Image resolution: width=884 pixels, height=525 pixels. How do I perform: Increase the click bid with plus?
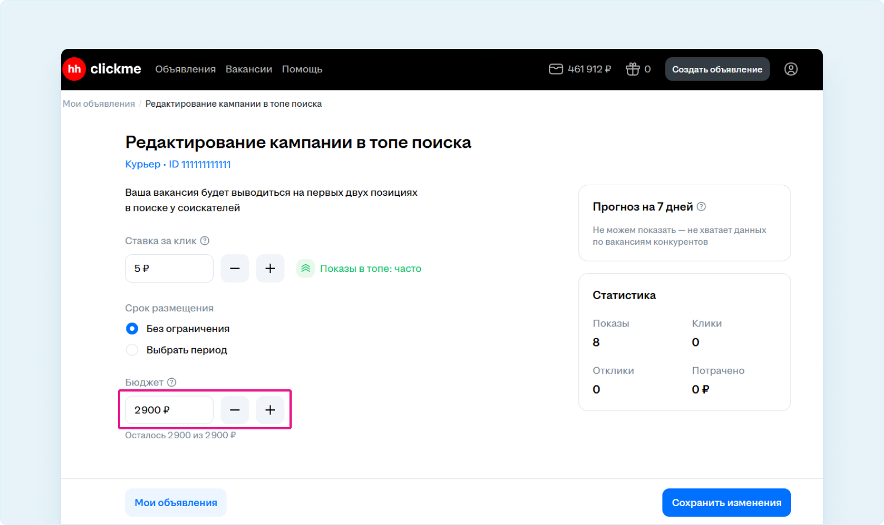[270, 269]
